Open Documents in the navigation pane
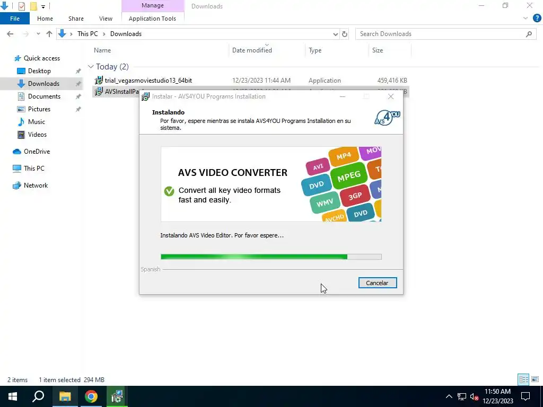543x407 pixels. [x=44, y=96]
